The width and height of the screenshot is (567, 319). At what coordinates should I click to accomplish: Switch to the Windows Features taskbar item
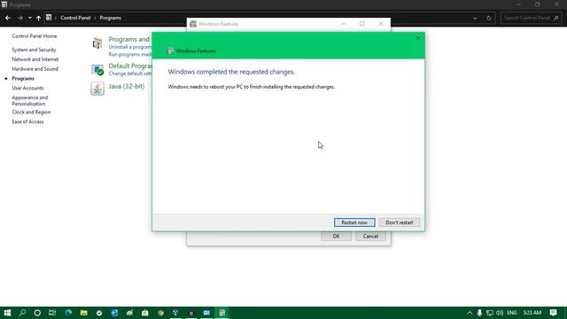222,313
